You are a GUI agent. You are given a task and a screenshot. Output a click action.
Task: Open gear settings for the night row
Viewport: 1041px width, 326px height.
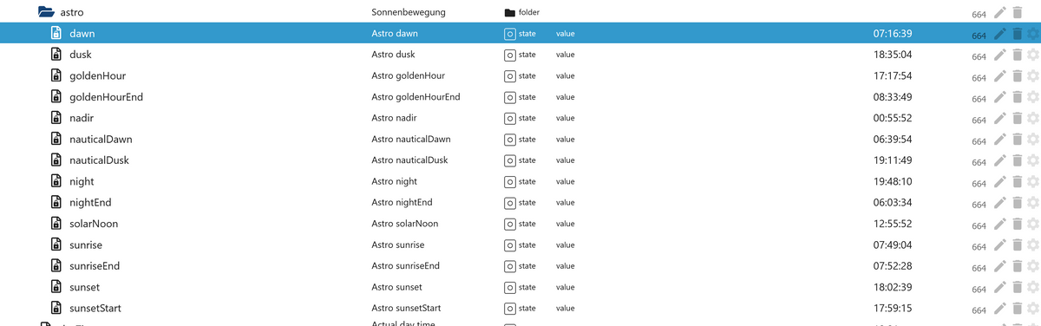(x=1032, y=182)
